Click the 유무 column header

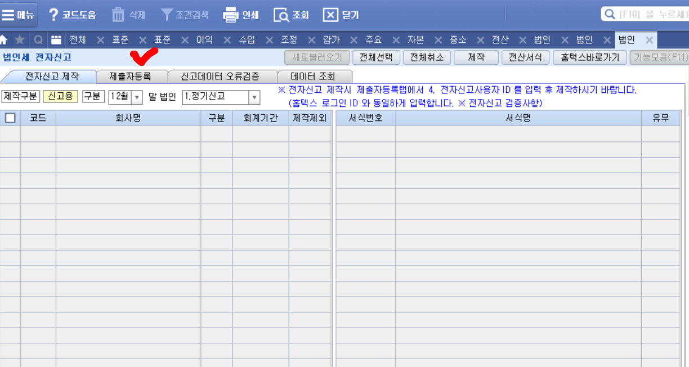[661, 118]
